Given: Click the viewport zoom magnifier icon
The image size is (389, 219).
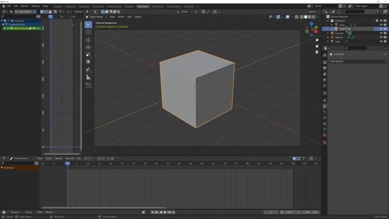Looking at the screenshot, I should pos(317,40).
